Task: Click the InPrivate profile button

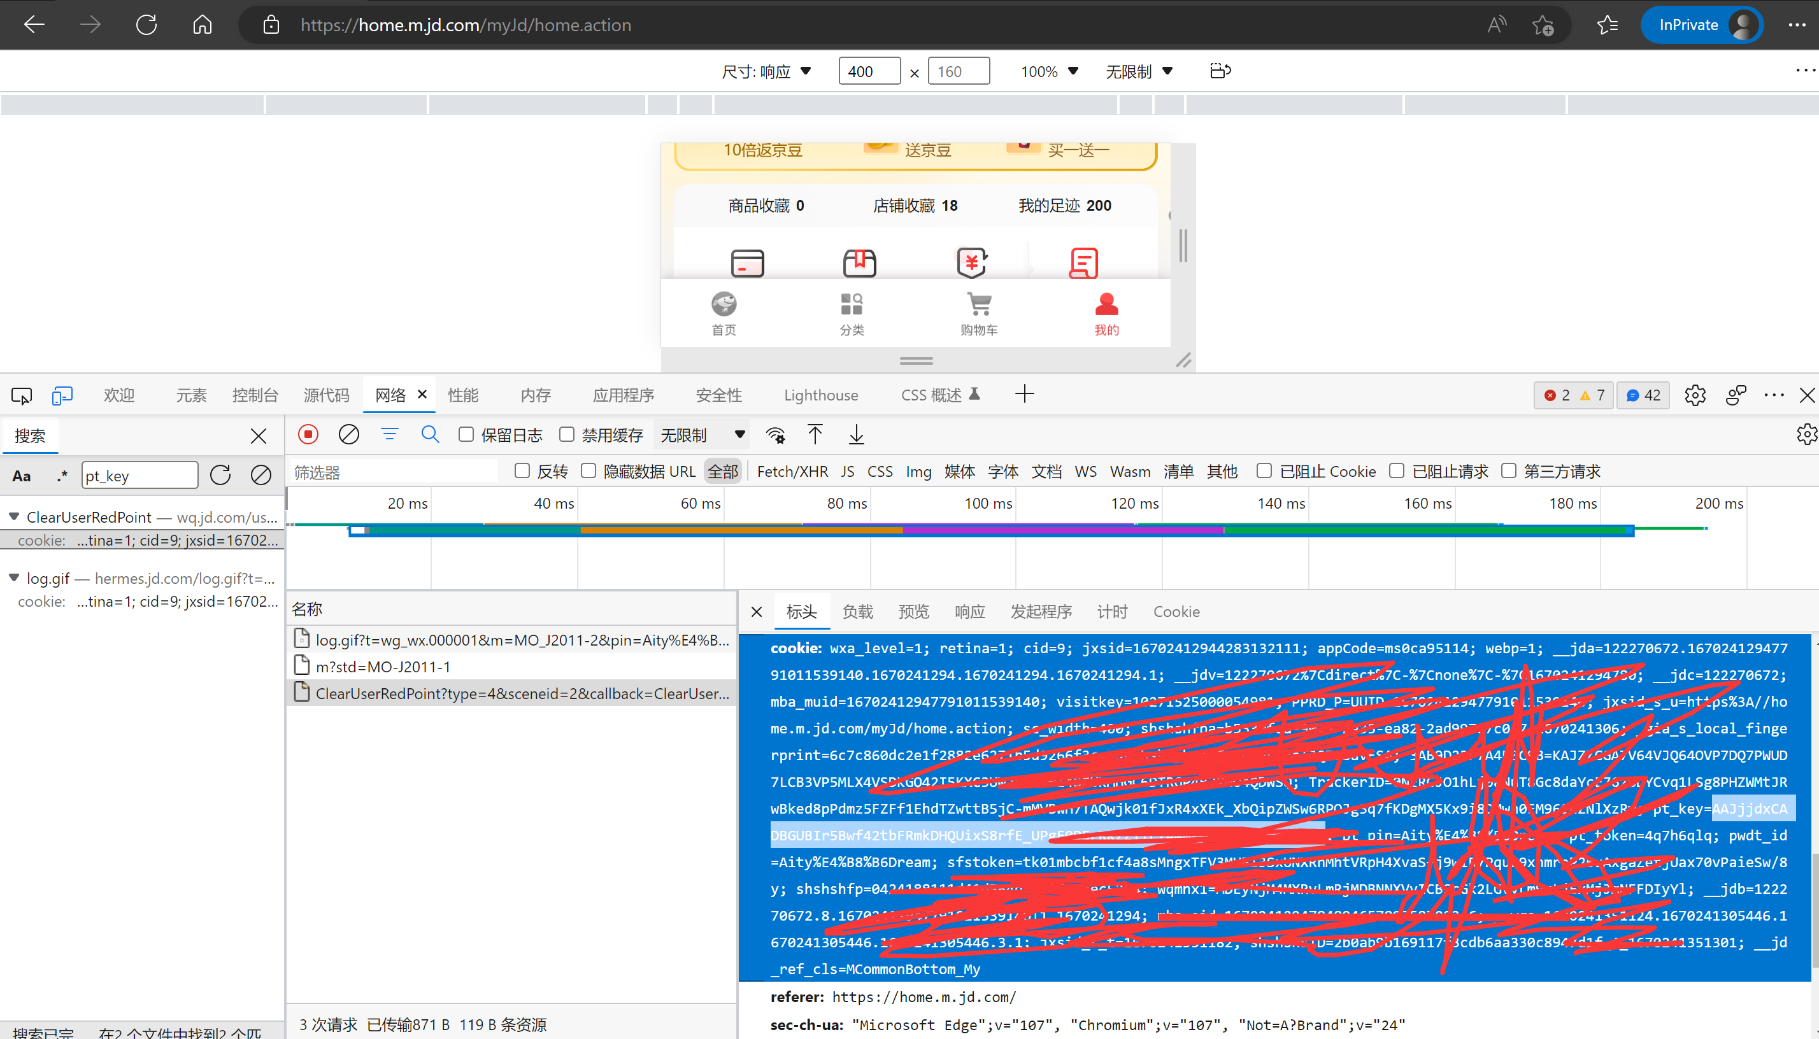Action: pyautogui.click(x=1702, y=25)
